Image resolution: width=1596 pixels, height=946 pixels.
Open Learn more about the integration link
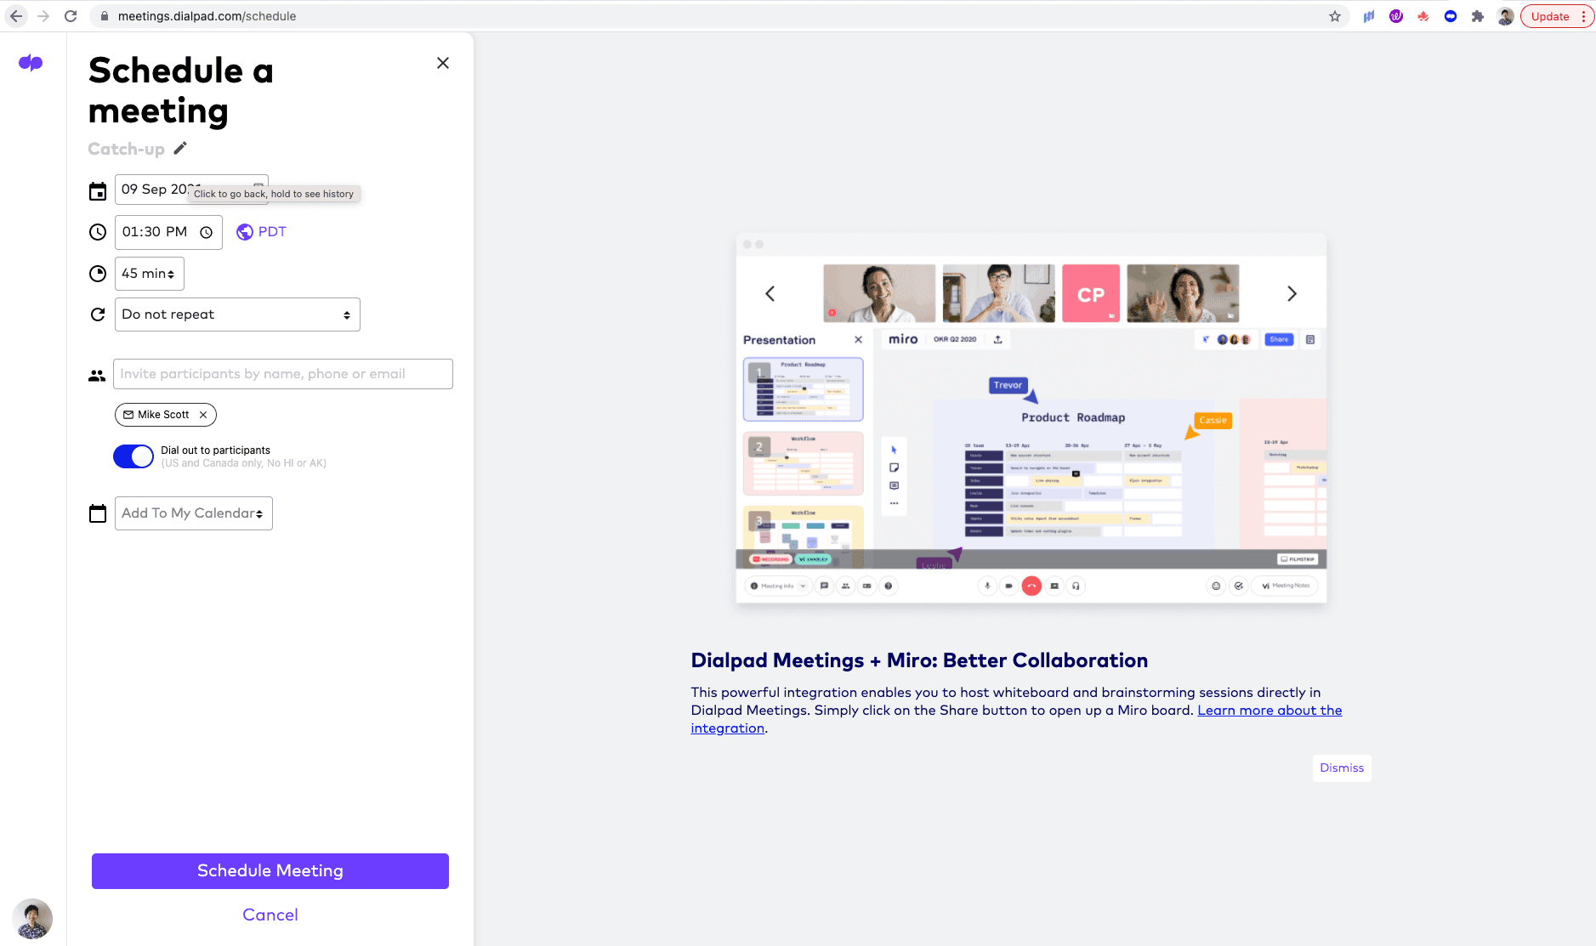[x=1269, y=711]
